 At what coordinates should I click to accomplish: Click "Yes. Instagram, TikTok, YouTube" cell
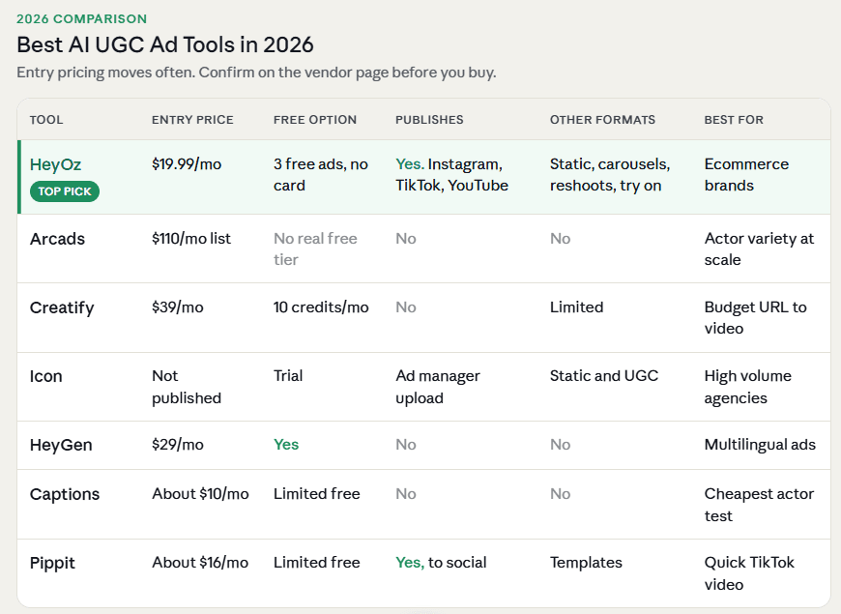452,174
